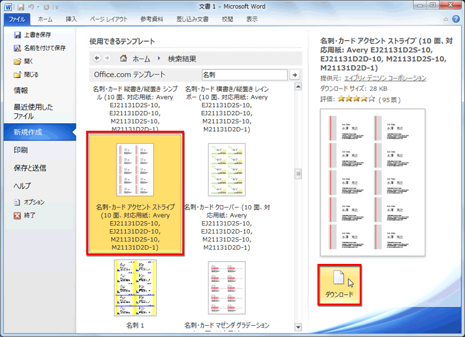This screenshot has height=337, width=465.
Task: Click the Forward arrow in template navigation
Action: tap(107, 58)
